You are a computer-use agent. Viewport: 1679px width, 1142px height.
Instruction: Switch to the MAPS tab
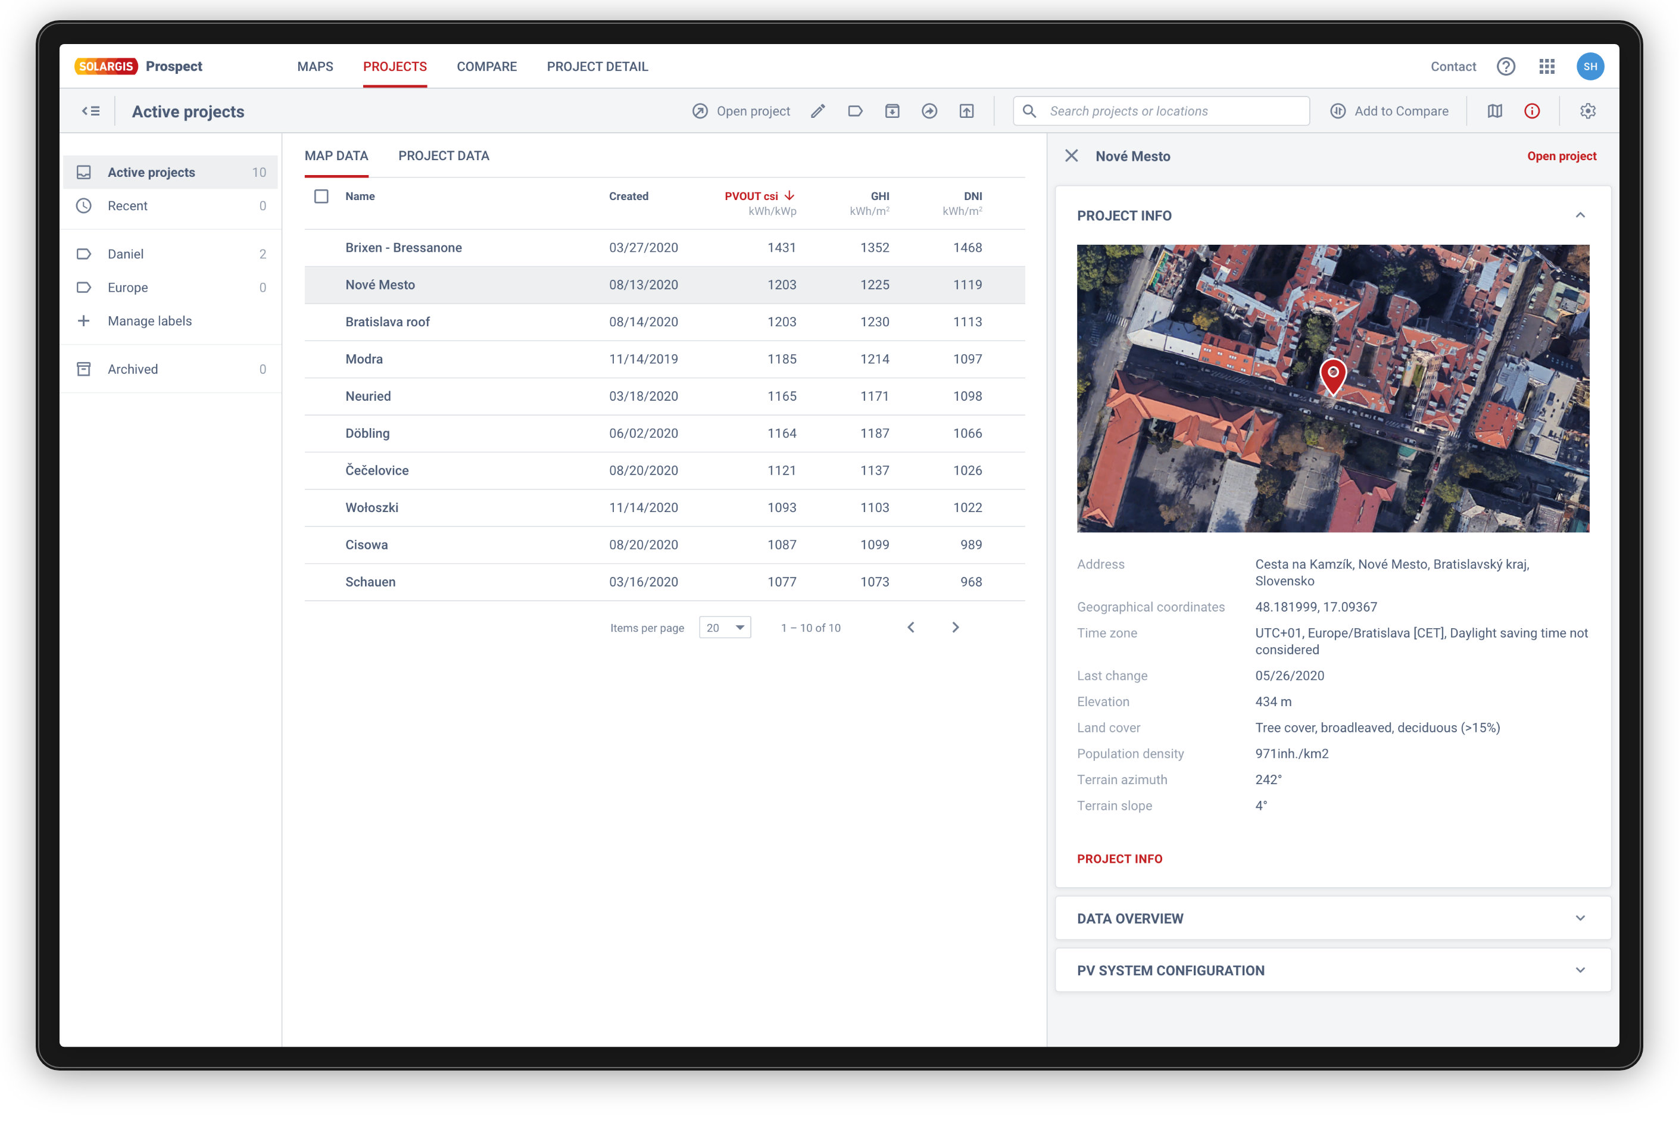315,67
